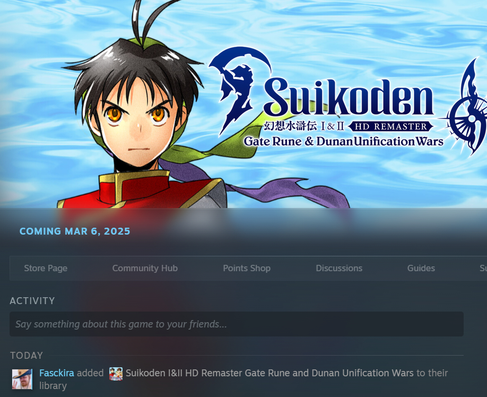Image resolution: width=487 pixels, height=397 pixels.
Task: Click the Suikoden title logo text
Action: (348, 98)
